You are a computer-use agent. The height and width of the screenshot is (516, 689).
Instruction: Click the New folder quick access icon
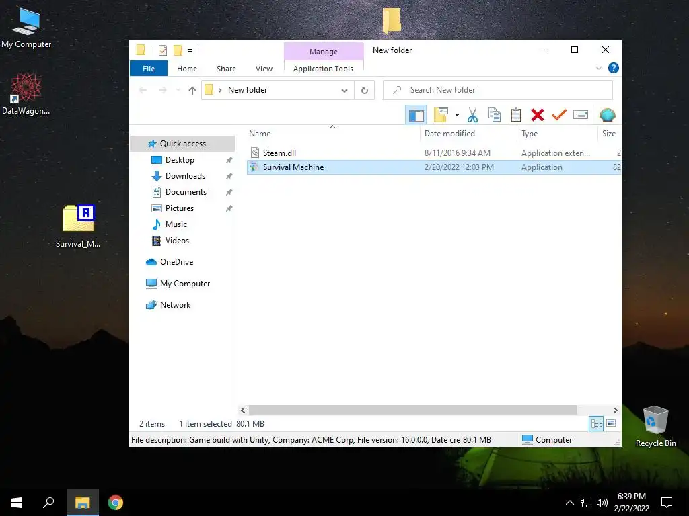point(178,50)
